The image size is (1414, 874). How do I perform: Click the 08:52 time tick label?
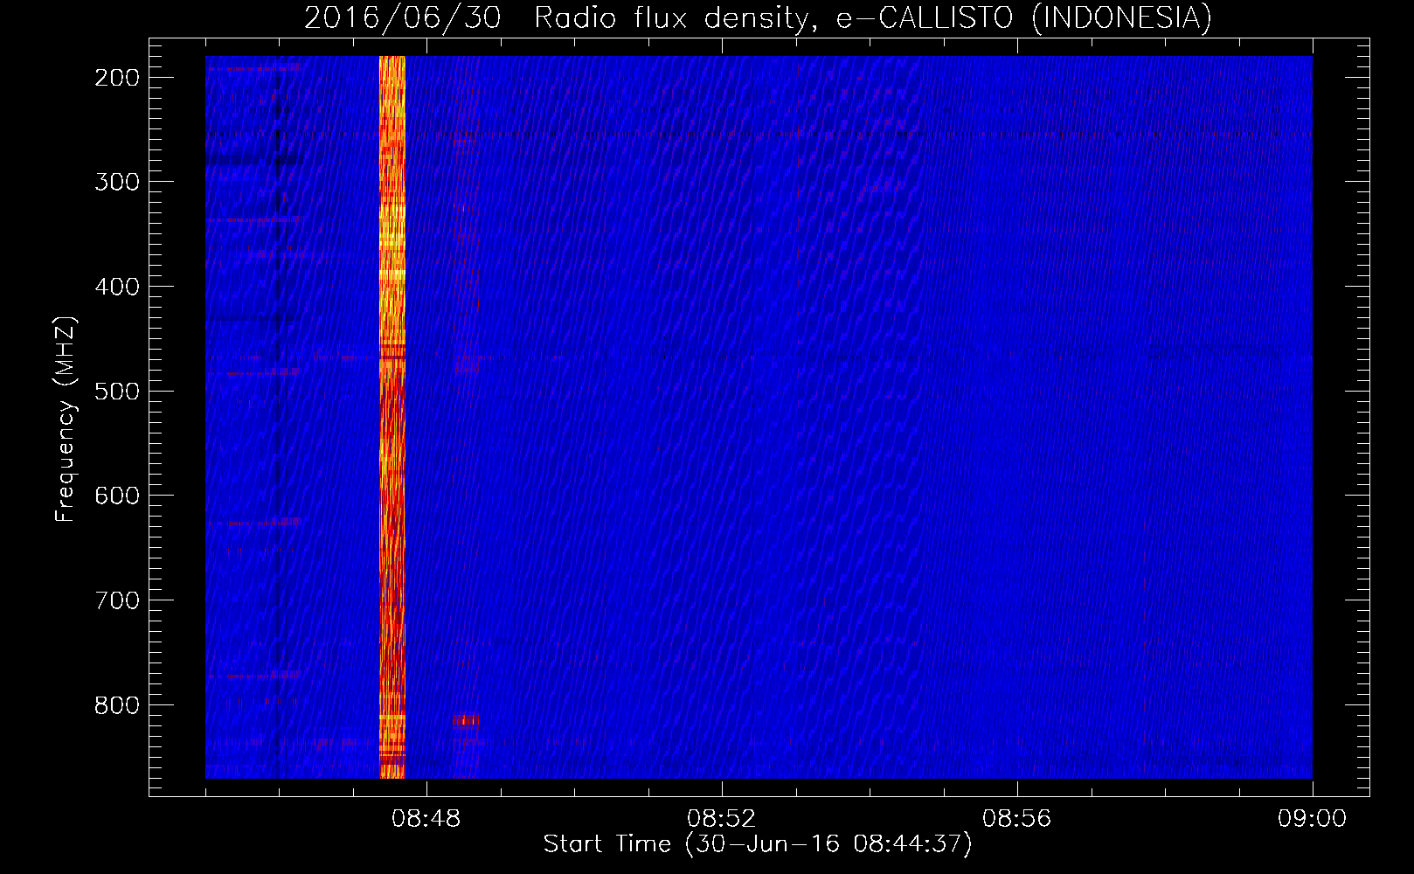click(x=721, y=819)
